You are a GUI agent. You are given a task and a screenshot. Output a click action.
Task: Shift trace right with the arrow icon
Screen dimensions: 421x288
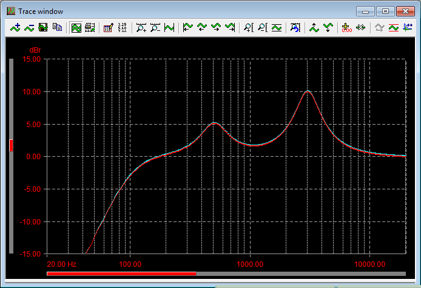pos(215,27)
